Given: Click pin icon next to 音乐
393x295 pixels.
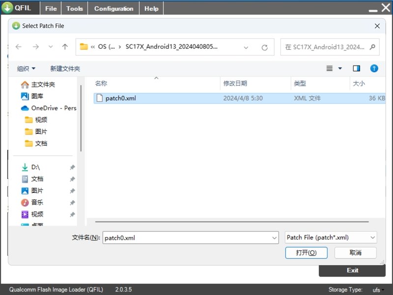Looking at the screenshot, I should click(72, 203).
